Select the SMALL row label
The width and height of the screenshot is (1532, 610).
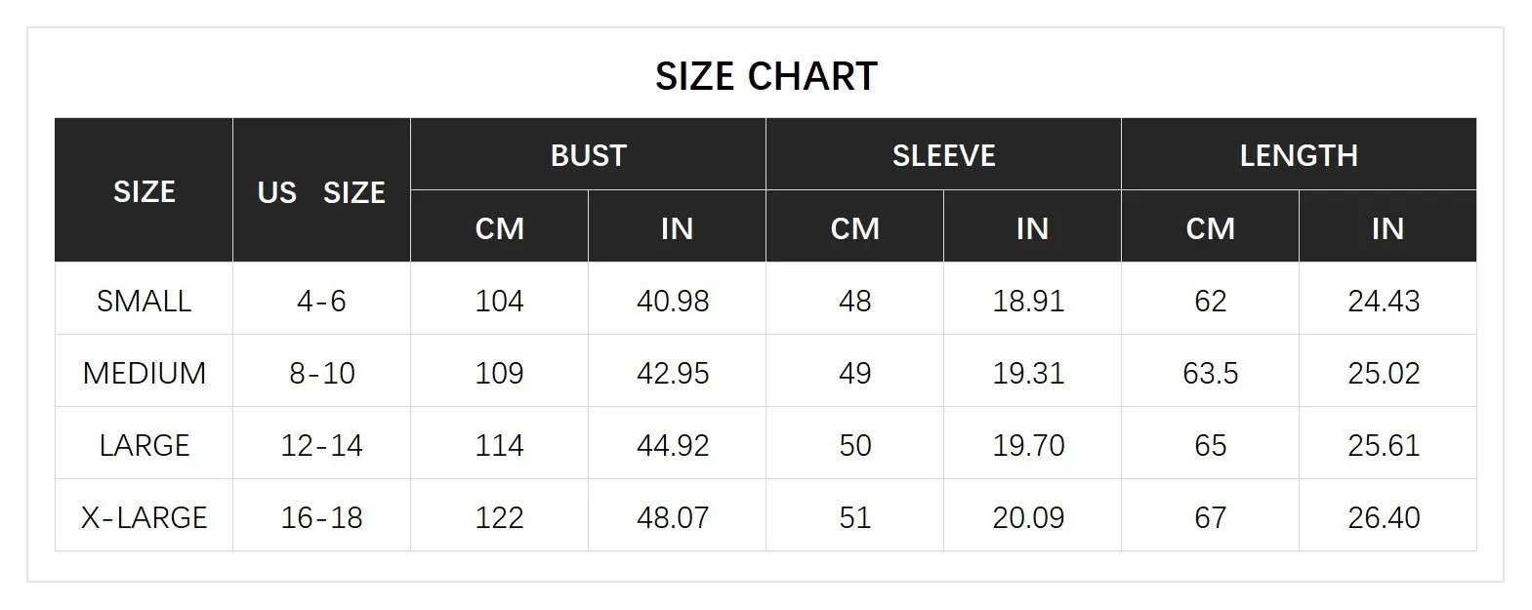point(144,301)
